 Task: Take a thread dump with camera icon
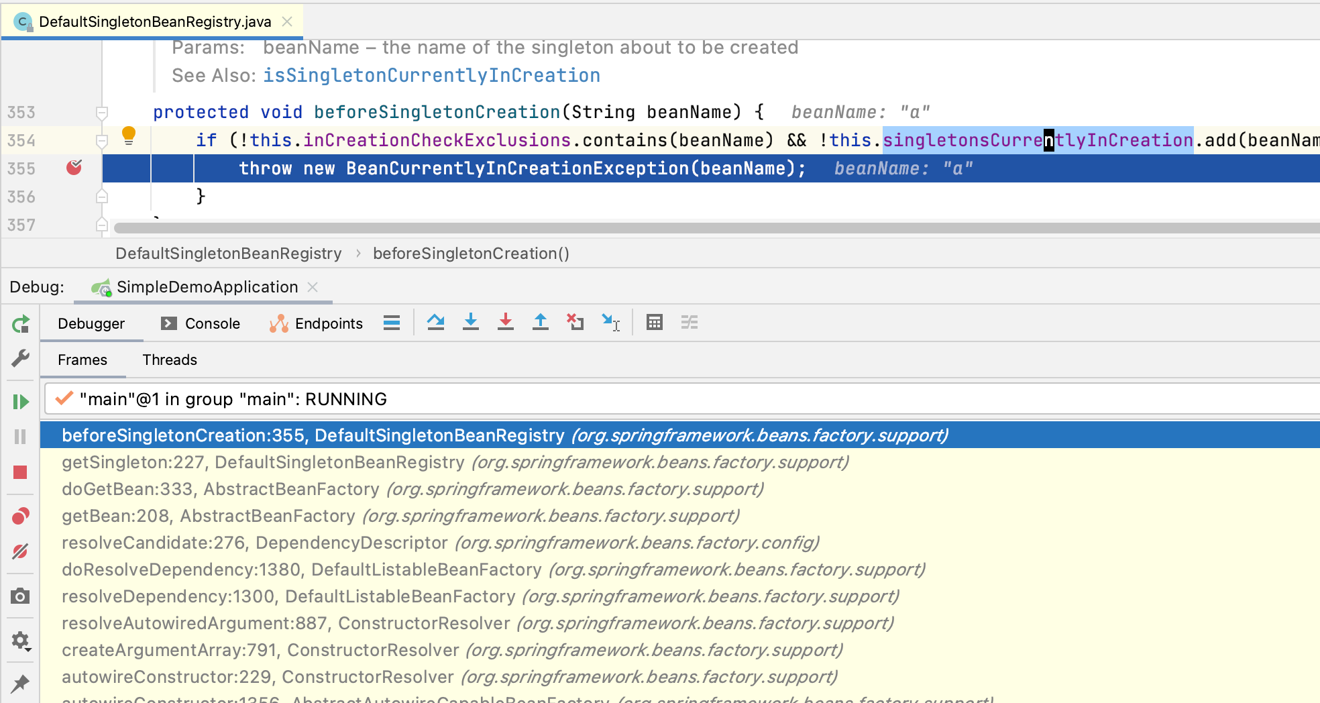pos(21,596)
